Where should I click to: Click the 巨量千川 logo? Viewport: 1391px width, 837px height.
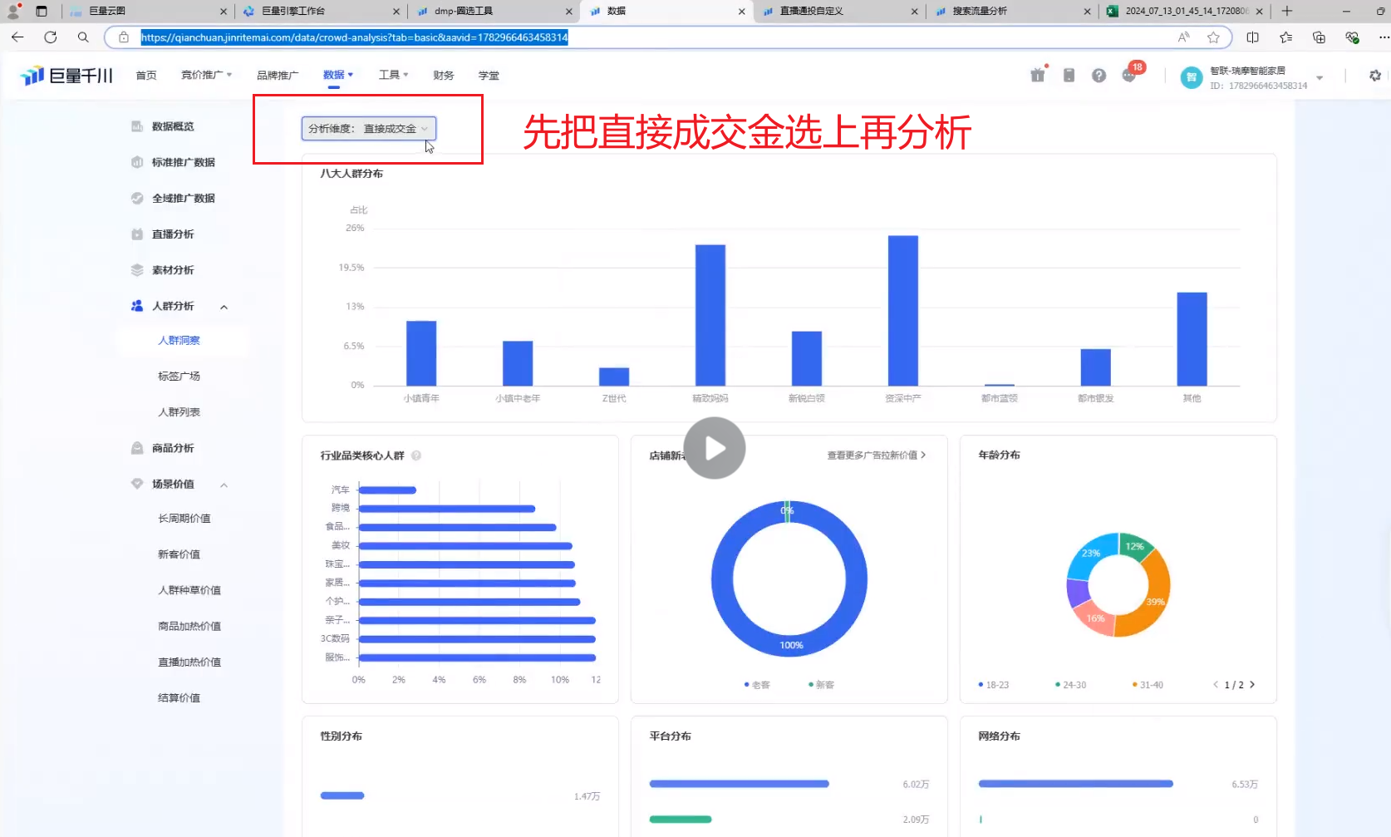[x=66, y=76]
